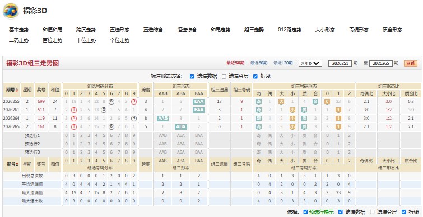Click the circled 9 in row 2026255
Screen dimensions: 423x217
tap(134, 101)
